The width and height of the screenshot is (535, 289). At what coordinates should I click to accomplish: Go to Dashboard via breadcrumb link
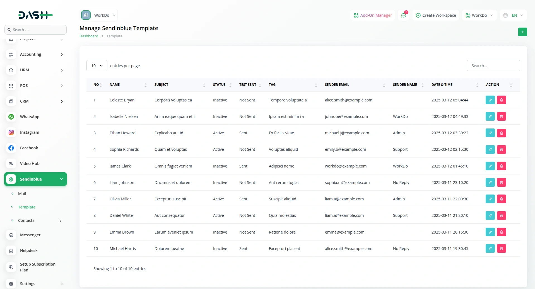[89, 36]
